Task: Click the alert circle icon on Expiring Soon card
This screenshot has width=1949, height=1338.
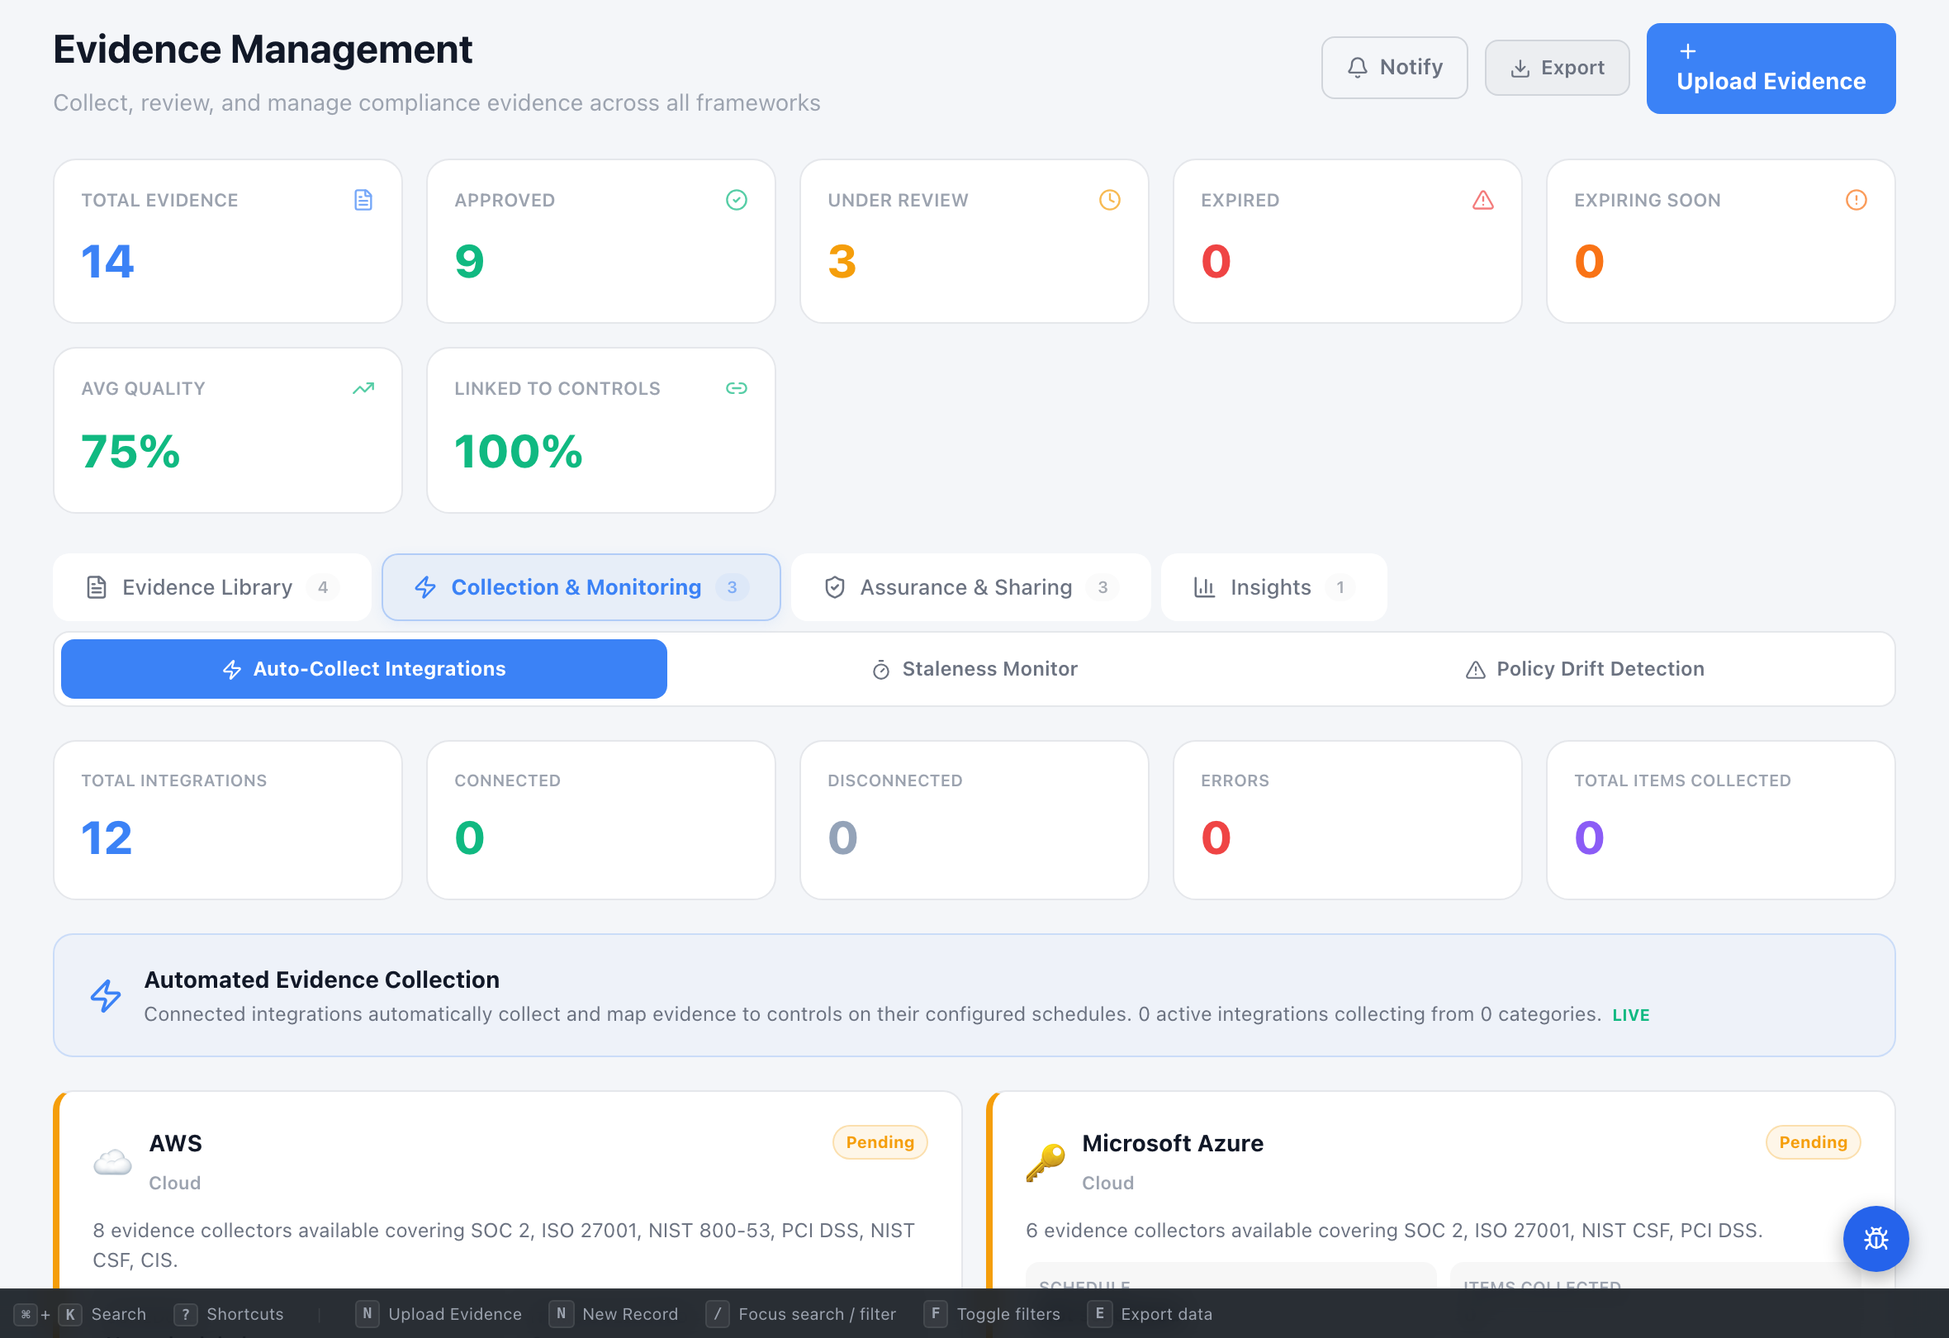Action: pyautogui.click(x=1856, y=200)
